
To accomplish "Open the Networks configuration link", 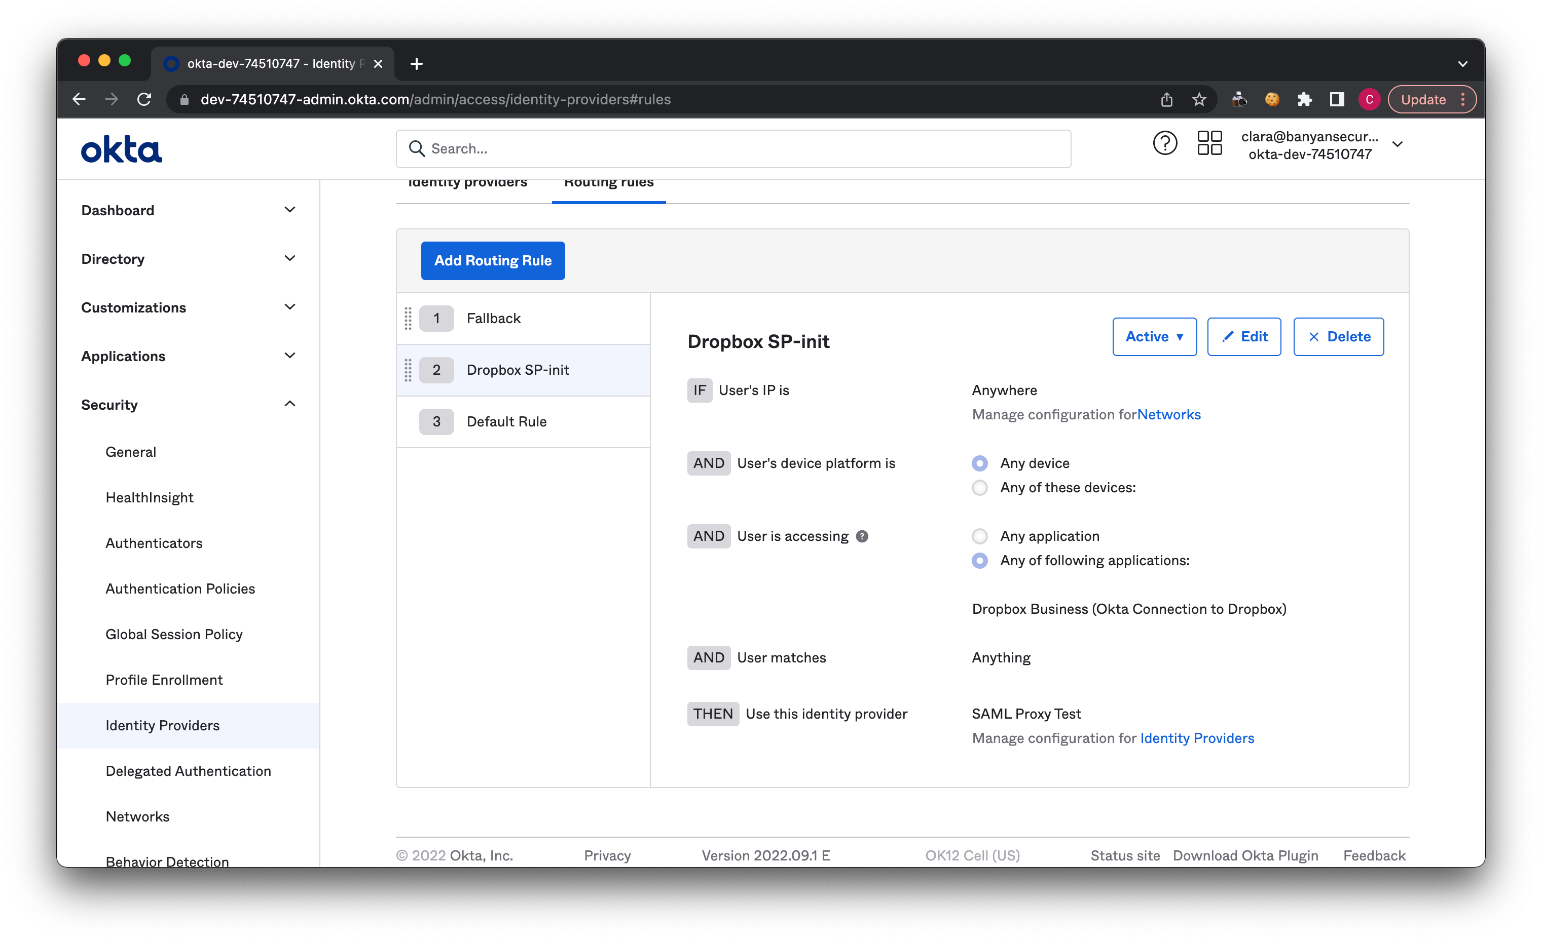I will [x=1168, y=414].
